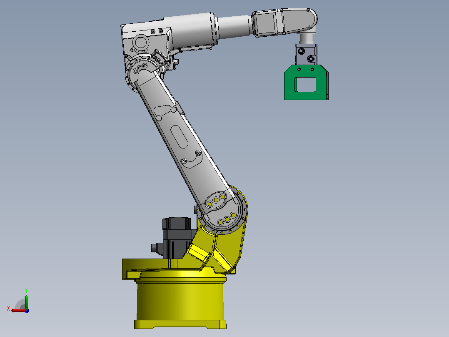Click the wrist flange cylinder below wrist
The width and height of the screenshot is (449, 337).
click(x=306, y=38)
